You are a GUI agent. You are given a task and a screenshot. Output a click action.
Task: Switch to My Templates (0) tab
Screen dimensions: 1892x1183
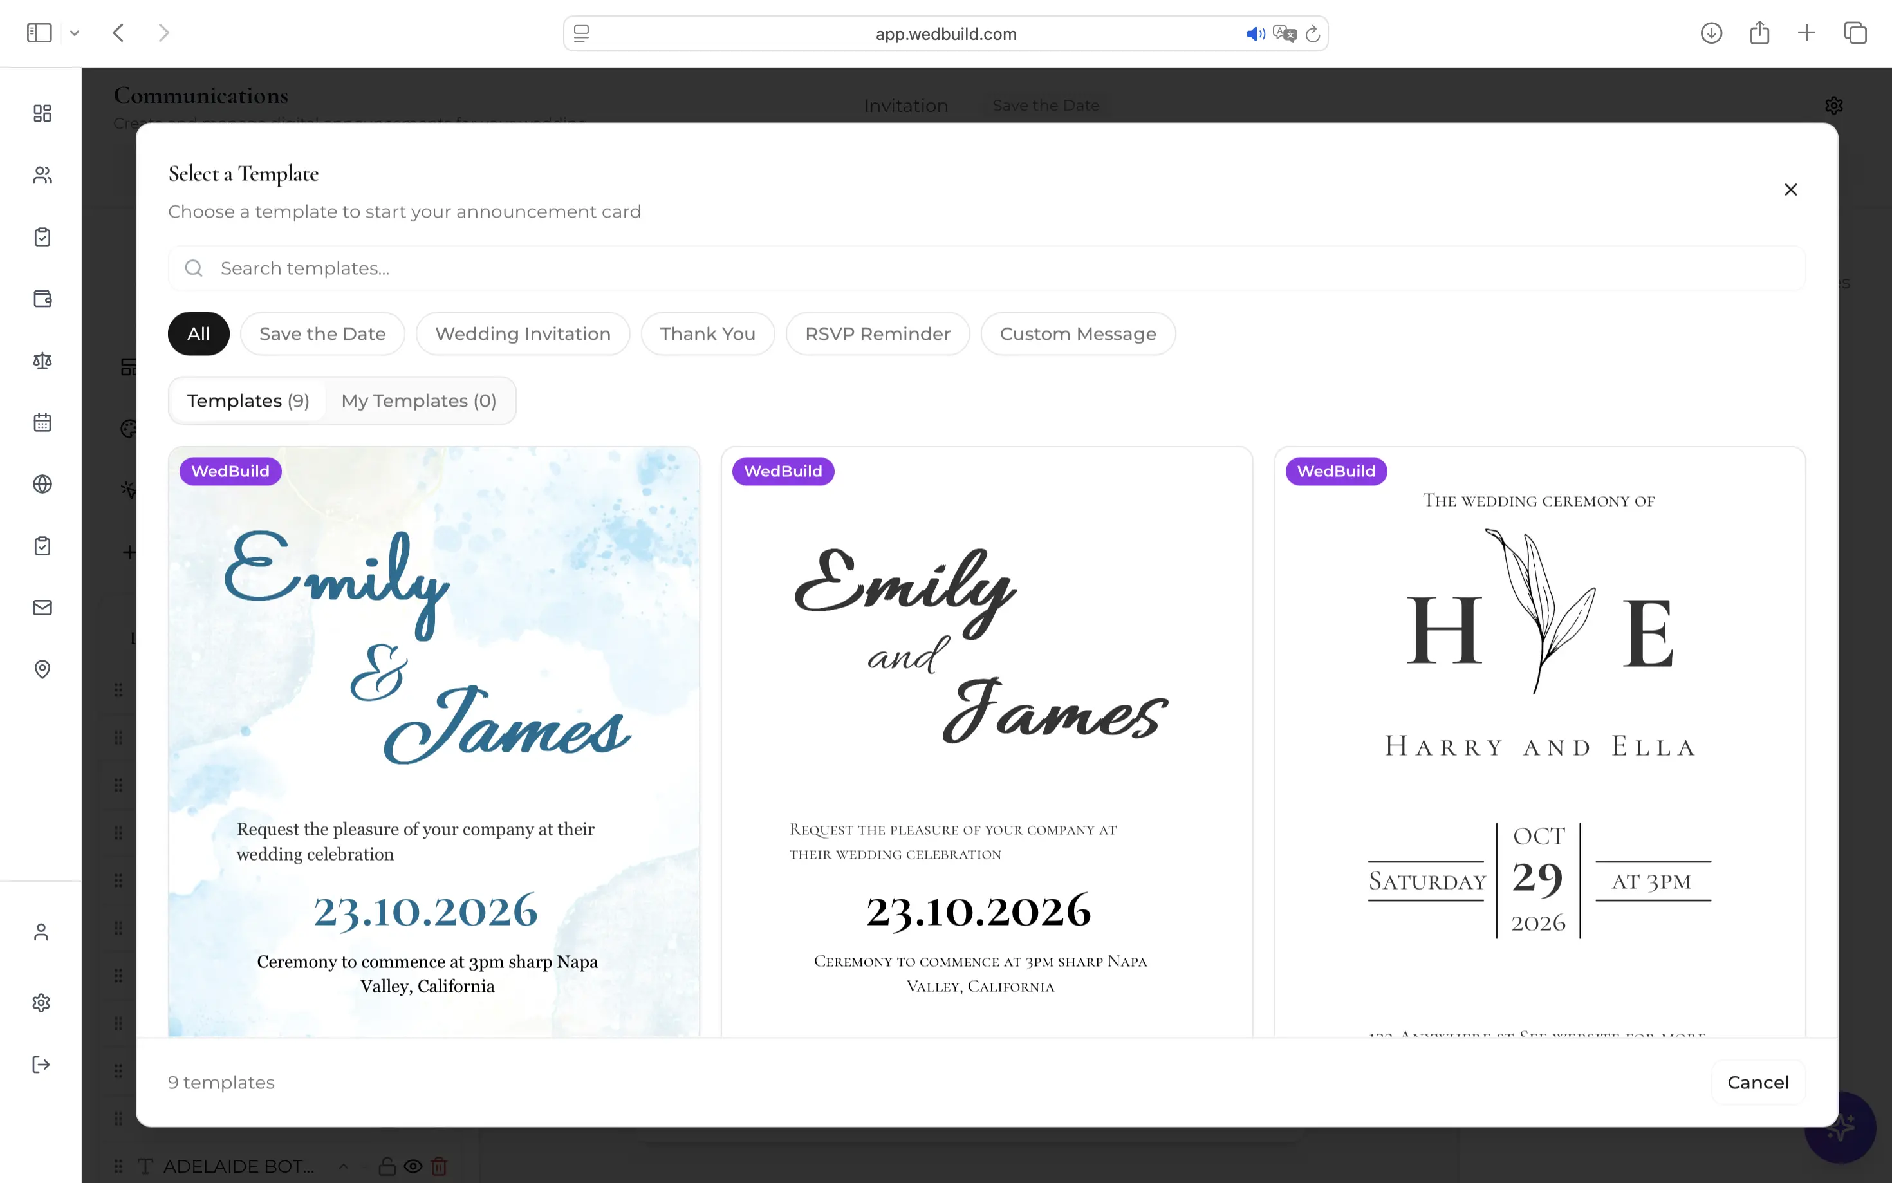pos(418,400)
